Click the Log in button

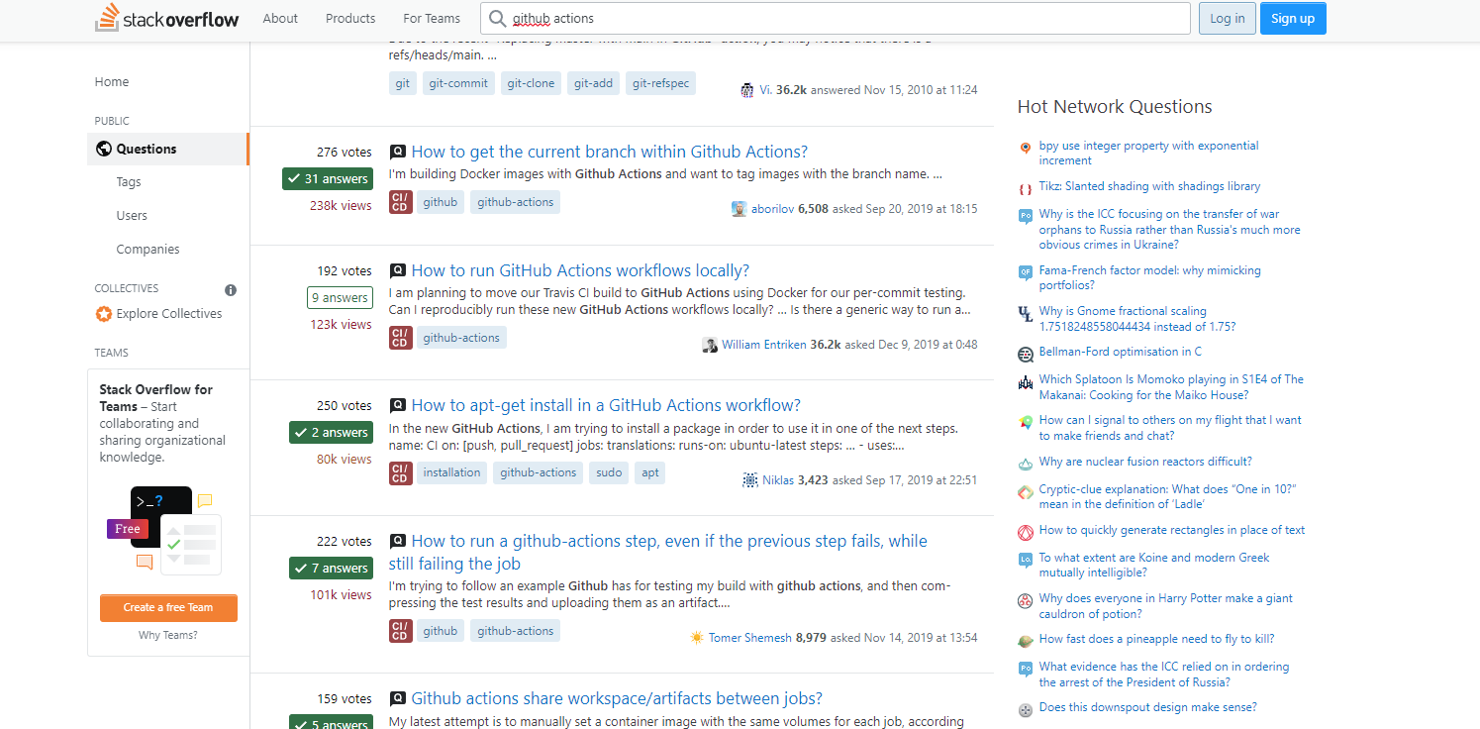(x=1227, y=18)
